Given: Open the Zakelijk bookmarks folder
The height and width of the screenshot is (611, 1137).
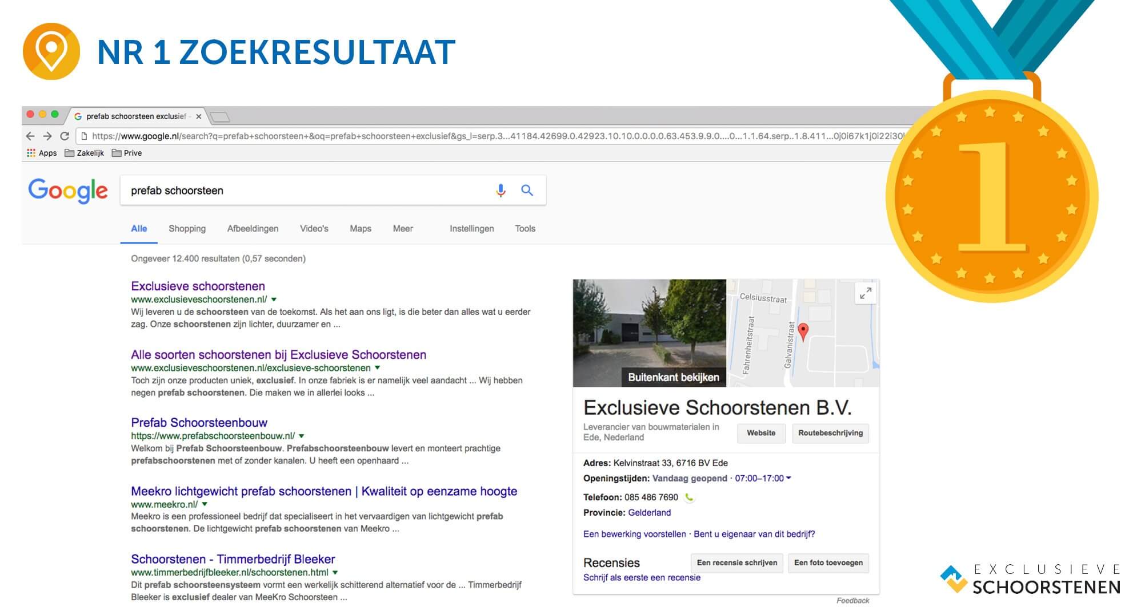Looking at the screenshot, I should click(84, 153).
